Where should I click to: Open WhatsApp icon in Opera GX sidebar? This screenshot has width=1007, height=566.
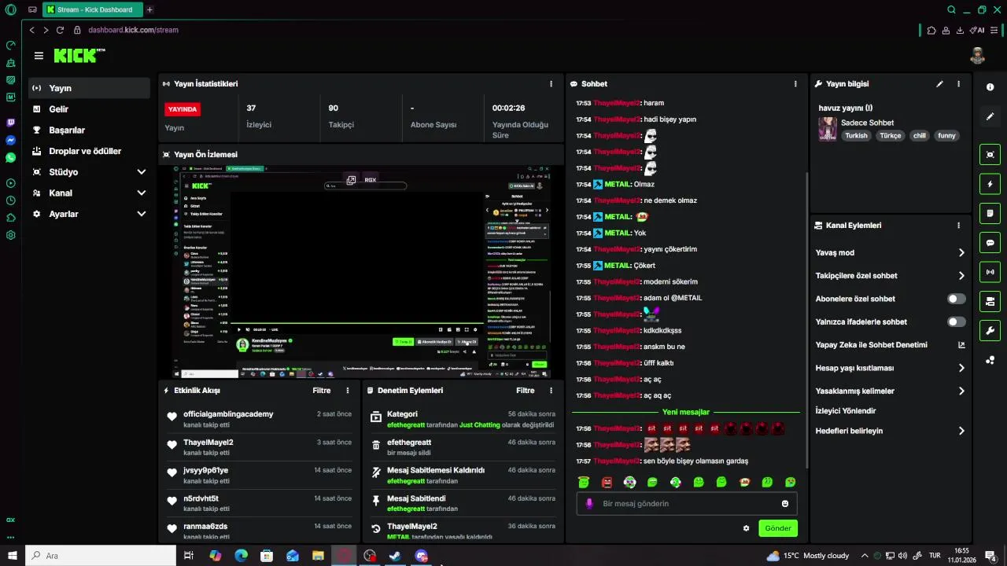point(10,158)
